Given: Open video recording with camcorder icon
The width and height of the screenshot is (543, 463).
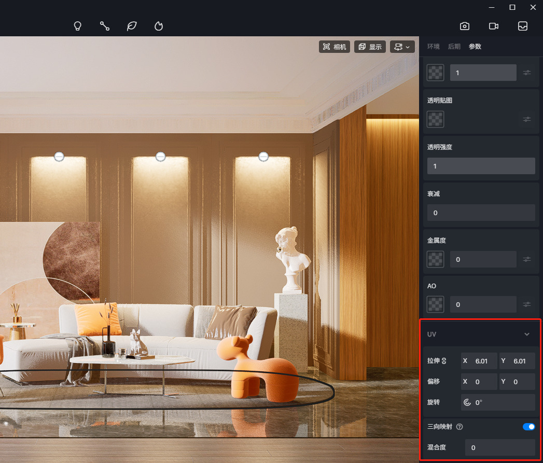Looking at the screenshot, I should click(494, 26).
